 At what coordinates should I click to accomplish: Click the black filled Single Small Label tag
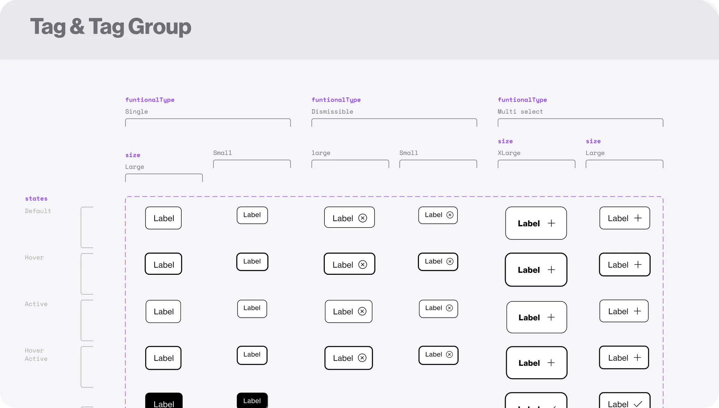coord(252,401)
